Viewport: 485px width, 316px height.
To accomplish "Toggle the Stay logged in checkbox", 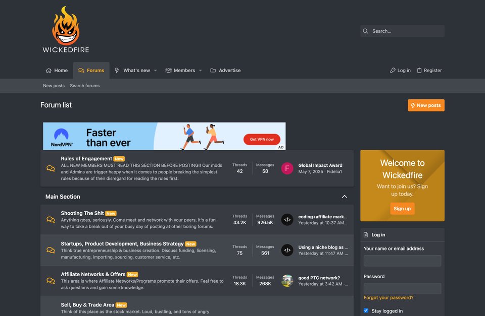I will (366, 310).
